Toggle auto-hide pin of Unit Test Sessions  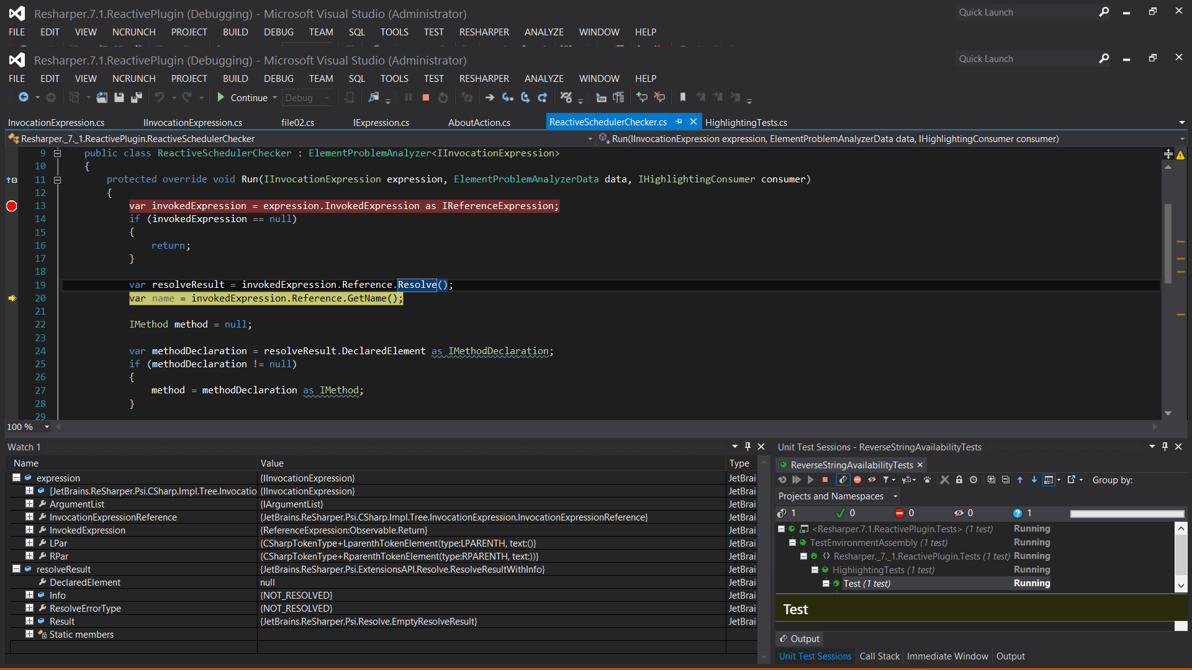pyautogui.click(x=1165, y=447)
